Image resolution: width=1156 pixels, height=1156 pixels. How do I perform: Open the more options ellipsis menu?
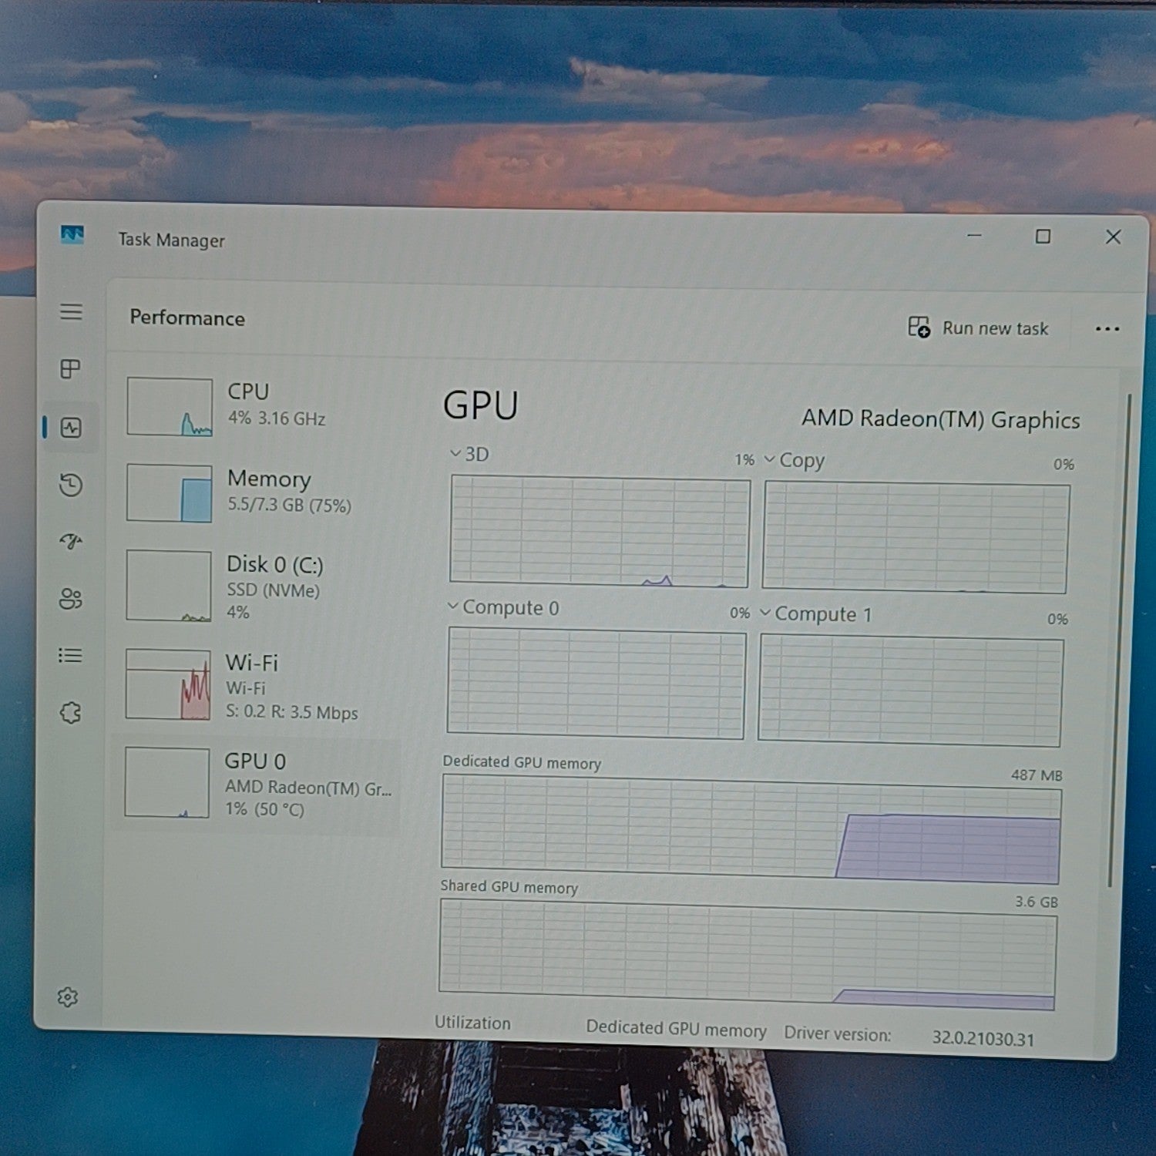point(1107,329)
